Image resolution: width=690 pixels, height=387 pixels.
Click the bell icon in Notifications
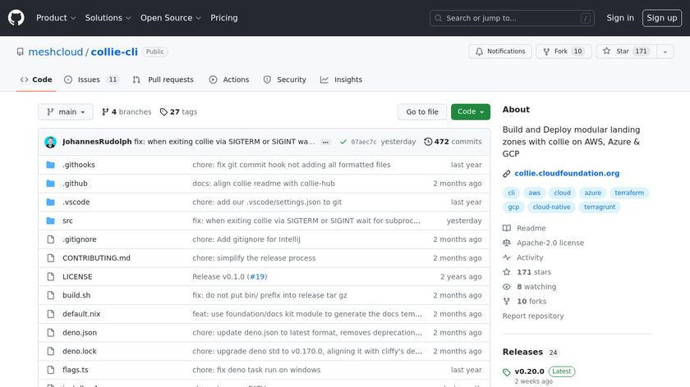(479, 52)
